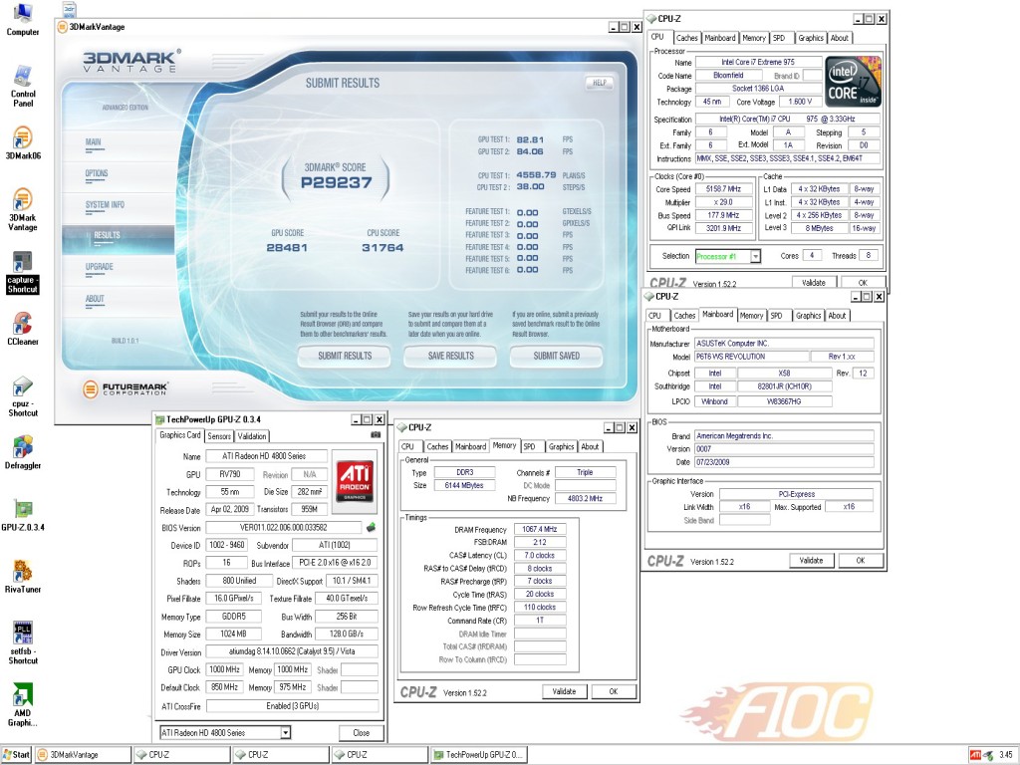Open the Computer desktop icon
Image resolution: width=1020 pixels, height=765 pixels.
coord(23,20)
